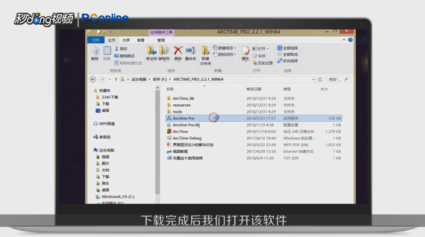Click the Up one level arrow
This screenshot has height=237, width=425.
click(x=116, y=79)
